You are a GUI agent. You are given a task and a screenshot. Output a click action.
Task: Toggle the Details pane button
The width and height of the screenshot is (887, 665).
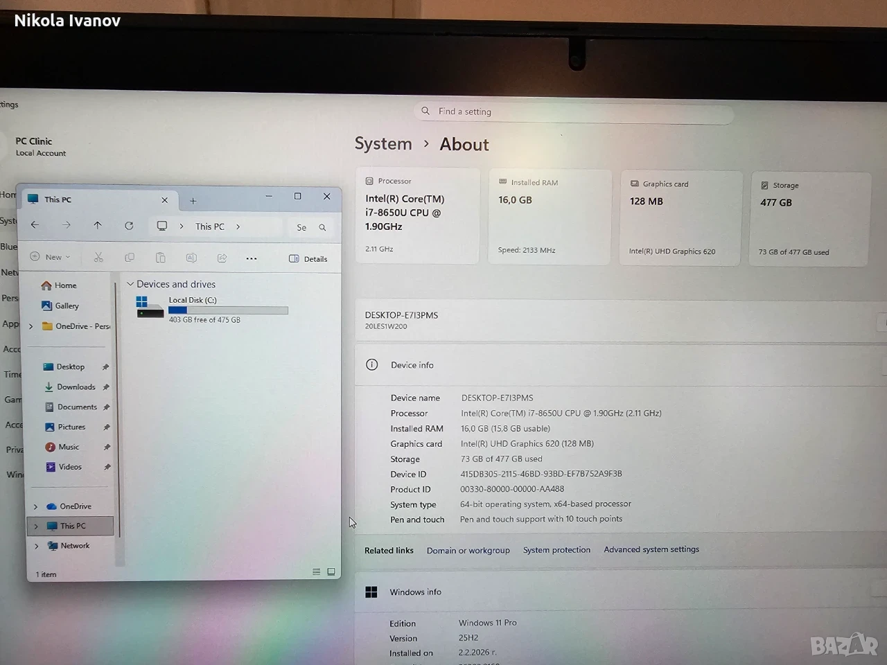[x=308, y=259]
